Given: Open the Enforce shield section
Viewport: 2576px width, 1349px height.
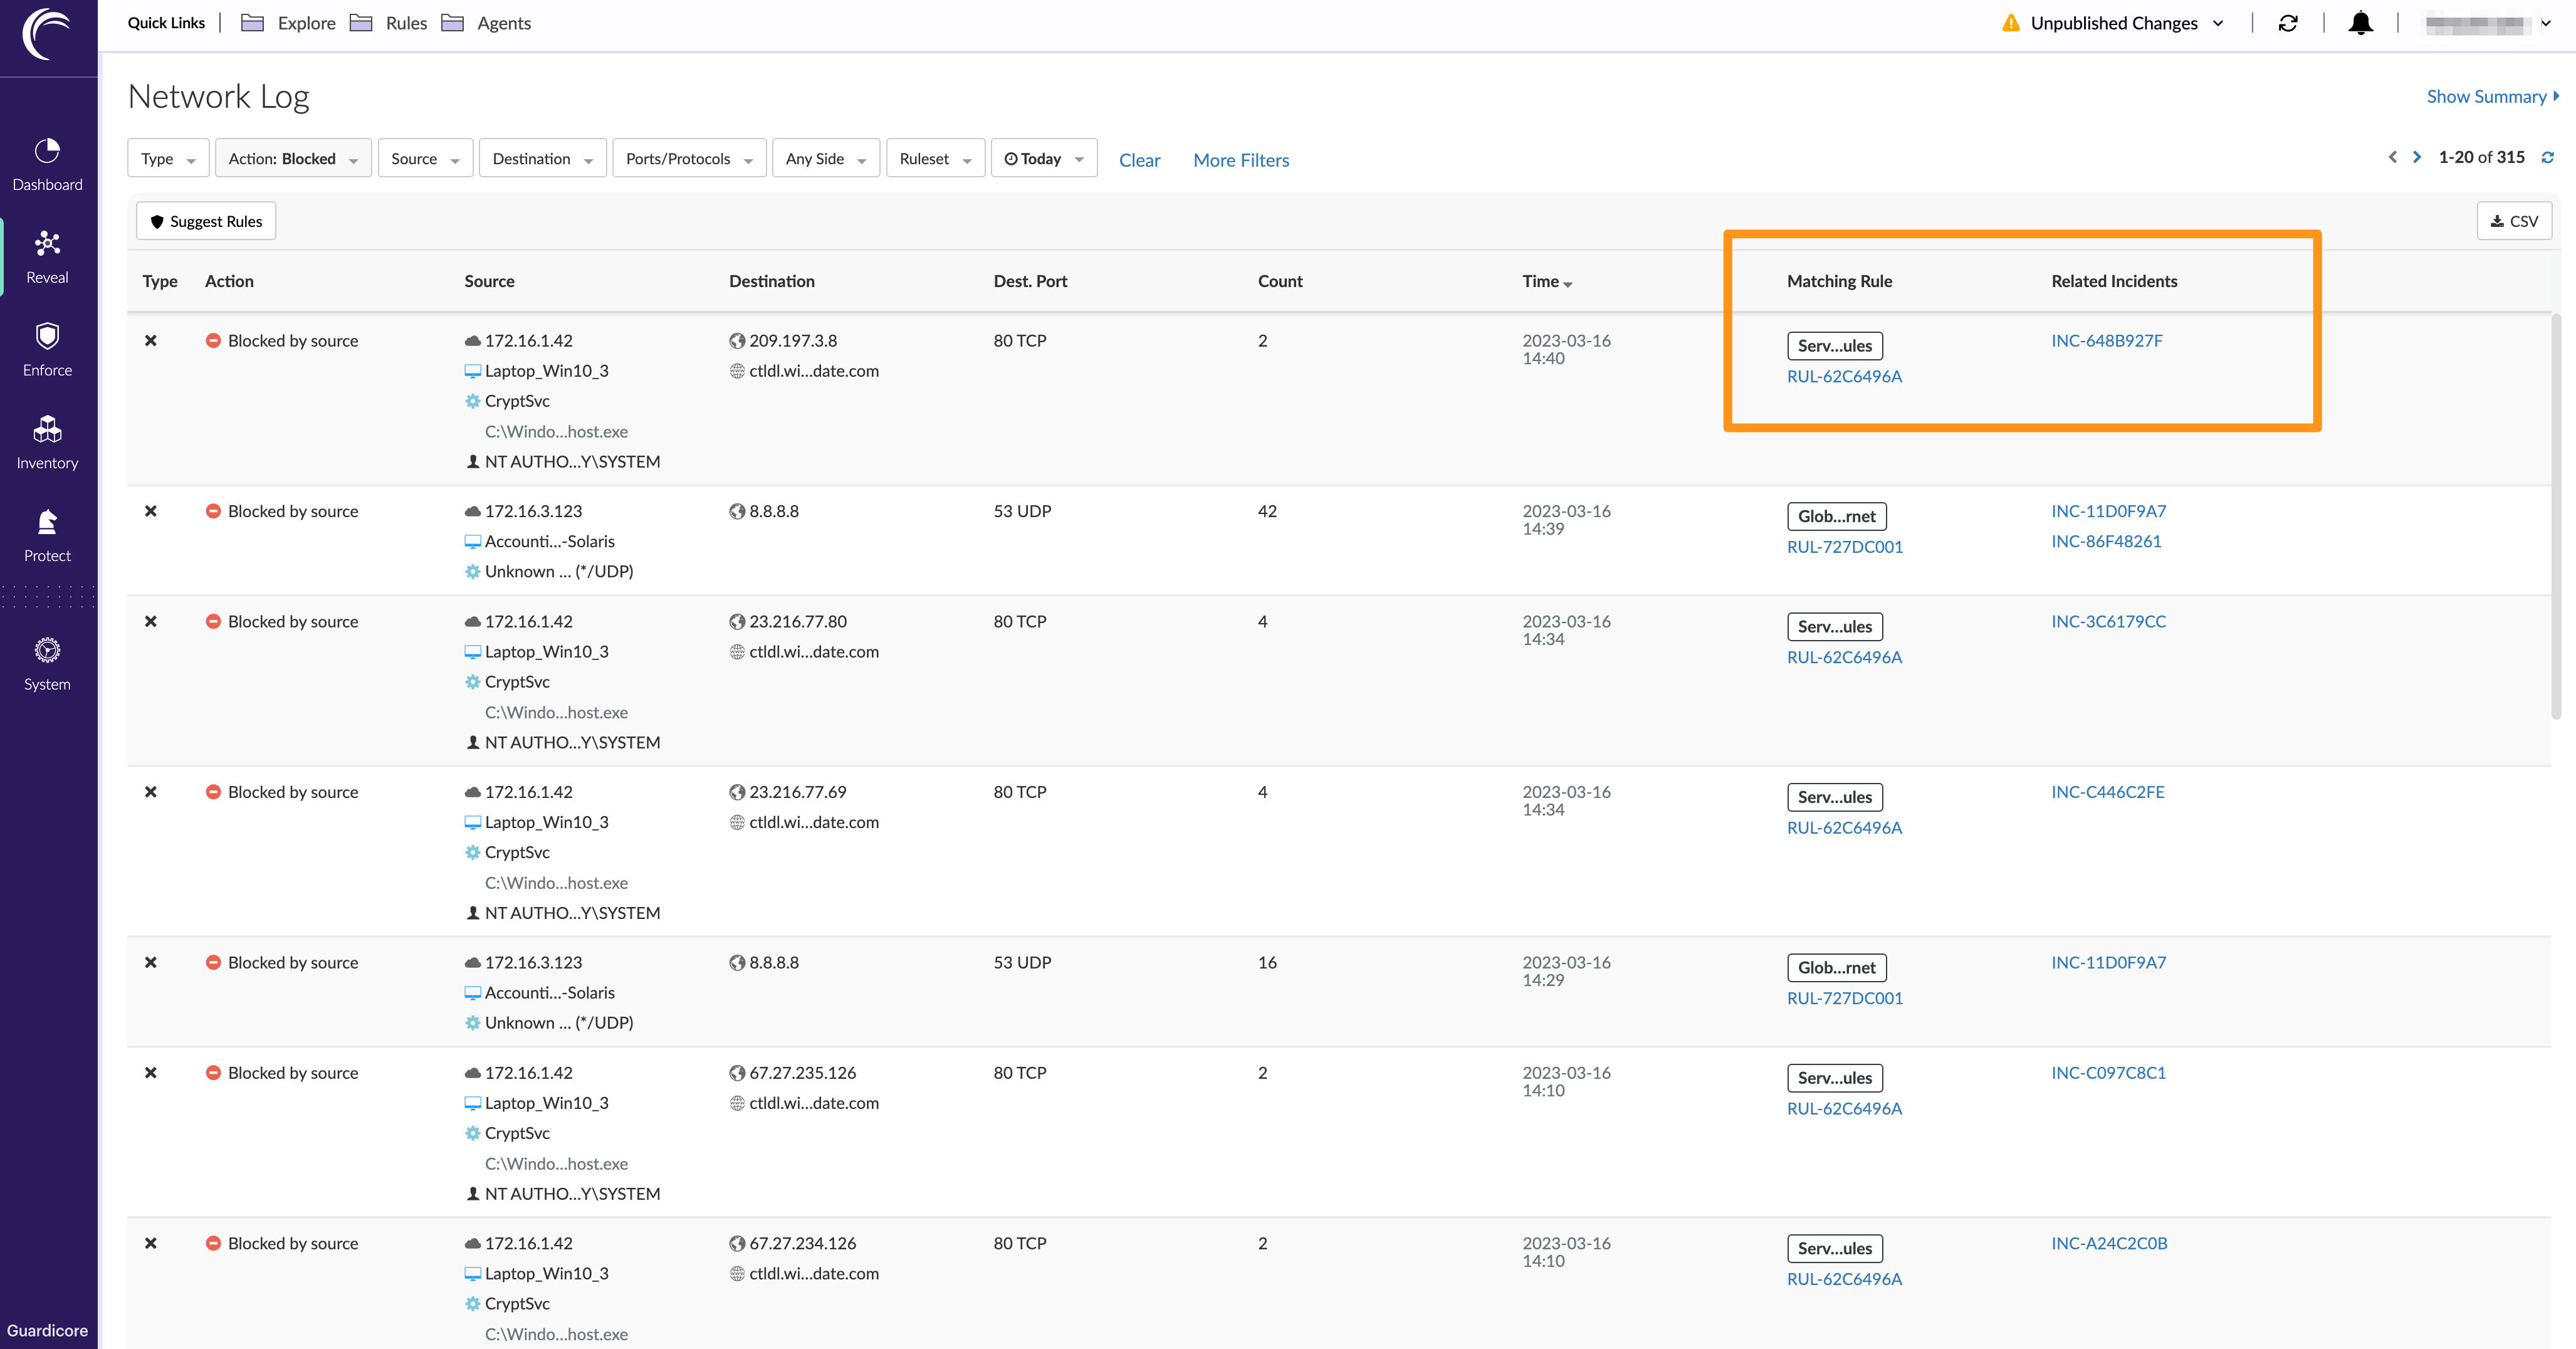Looking at the screenshot, I should click(47, 350).
